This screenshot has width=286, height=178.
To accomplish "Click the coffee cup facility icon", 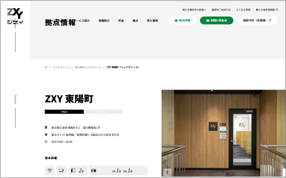I will [x=62, y=170].
